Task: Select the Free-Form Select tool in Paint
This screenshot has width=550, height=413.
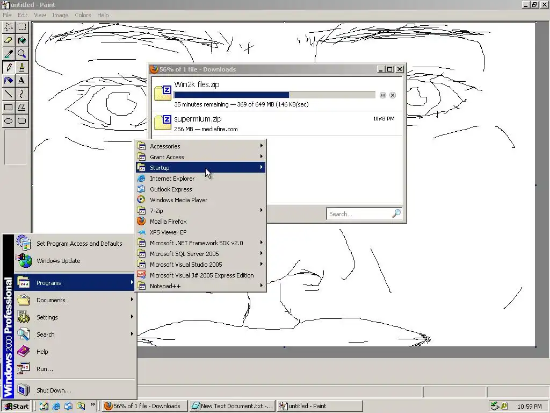Action: pos(9,27)
